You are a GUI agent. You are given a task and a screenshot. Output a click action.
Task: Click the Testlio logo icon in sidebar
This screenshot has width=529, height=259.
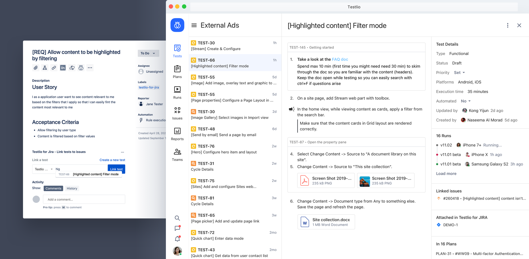tap(177, 25)
